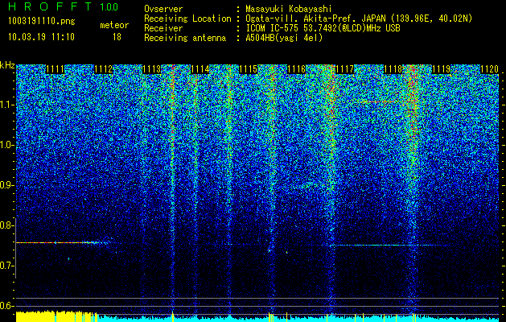
Task: Click the 'Receiving Location' label
Action: (x=187, y=19)
